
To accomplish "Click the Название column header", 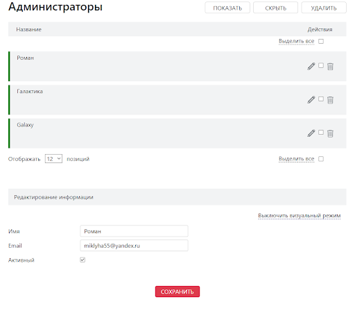I will click(28, 29).
